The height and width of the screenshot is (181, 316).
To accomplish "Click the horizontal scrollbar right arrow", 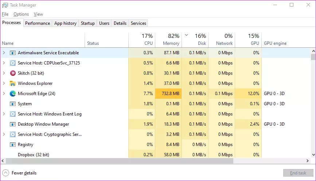I will [x=308, y=161].
